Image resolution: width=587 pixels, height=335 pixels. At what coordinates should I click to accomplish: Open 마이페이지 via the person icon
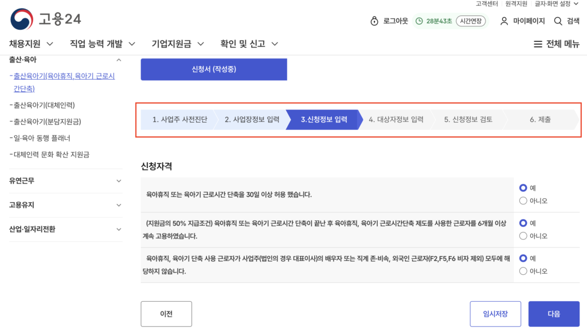(x=504, y=21)
